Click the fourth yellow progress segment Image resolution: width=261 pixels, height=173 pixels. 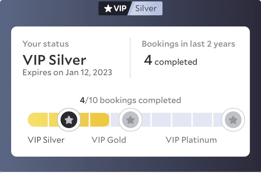(100, 120)
